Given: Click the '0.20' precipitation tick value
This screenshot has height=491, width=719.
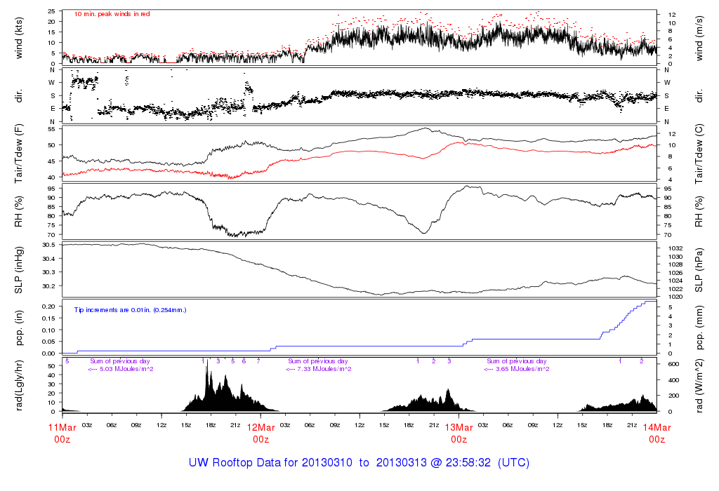Looking at the screenshot, I should [48, 307].
